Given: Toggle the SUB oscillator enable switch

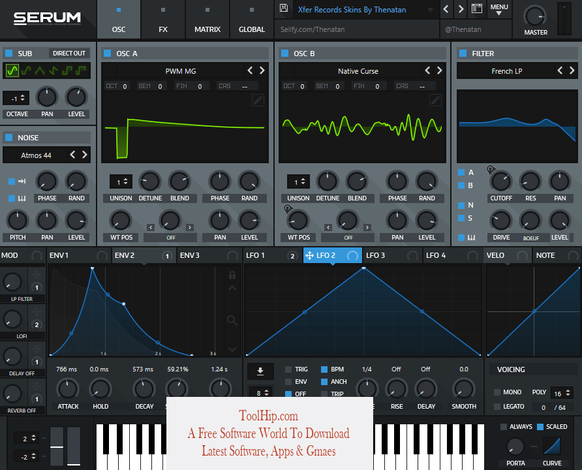Looking at the screenshot, I should (9, 53).
